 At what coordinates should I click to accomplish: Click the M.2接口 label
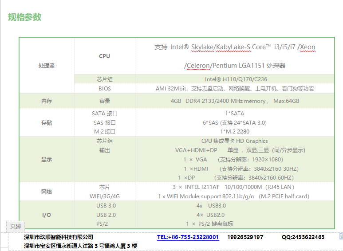tap(105, 132)
